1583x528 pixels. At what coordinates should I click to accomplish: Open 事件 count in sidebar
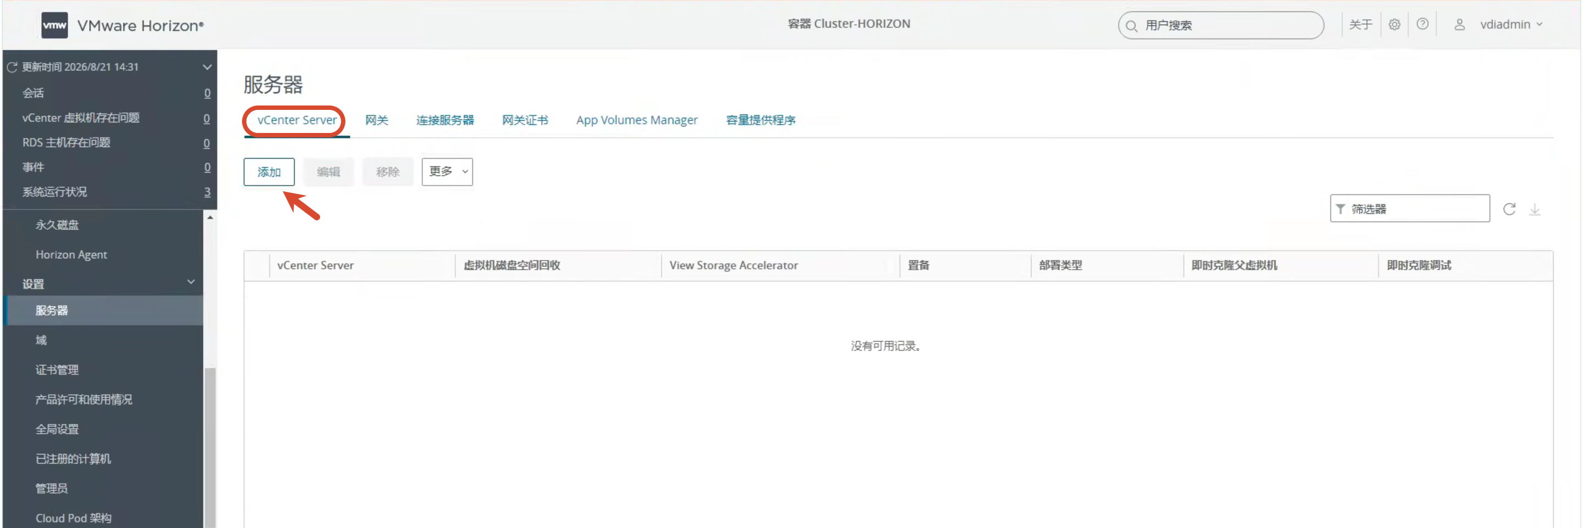(x=207, y=167)
